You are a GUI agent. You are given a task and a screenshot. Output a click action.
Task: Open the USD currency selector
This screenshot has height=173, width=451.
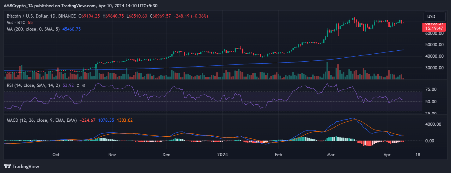point(431,16)
